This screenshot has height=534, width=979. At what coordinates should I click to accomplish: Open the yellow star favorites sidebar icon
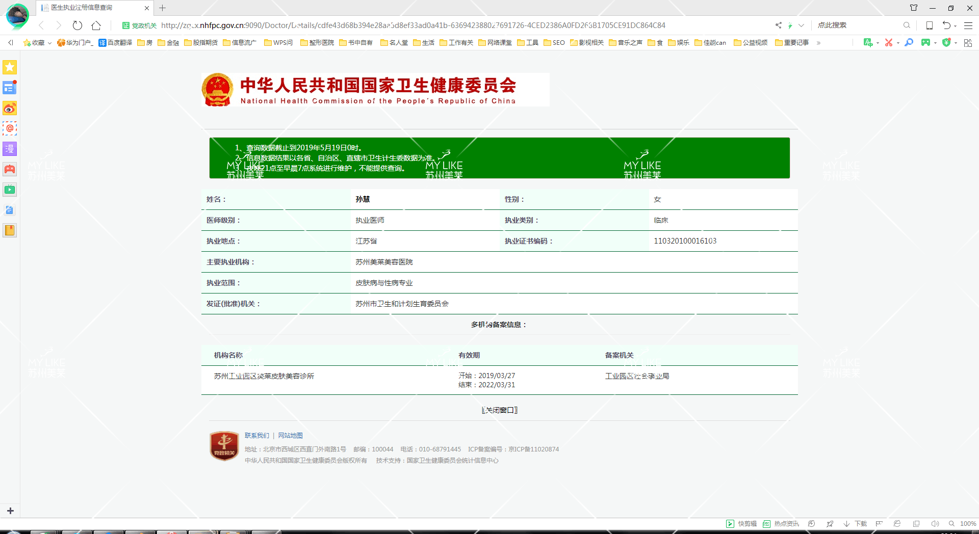(10, 67)
